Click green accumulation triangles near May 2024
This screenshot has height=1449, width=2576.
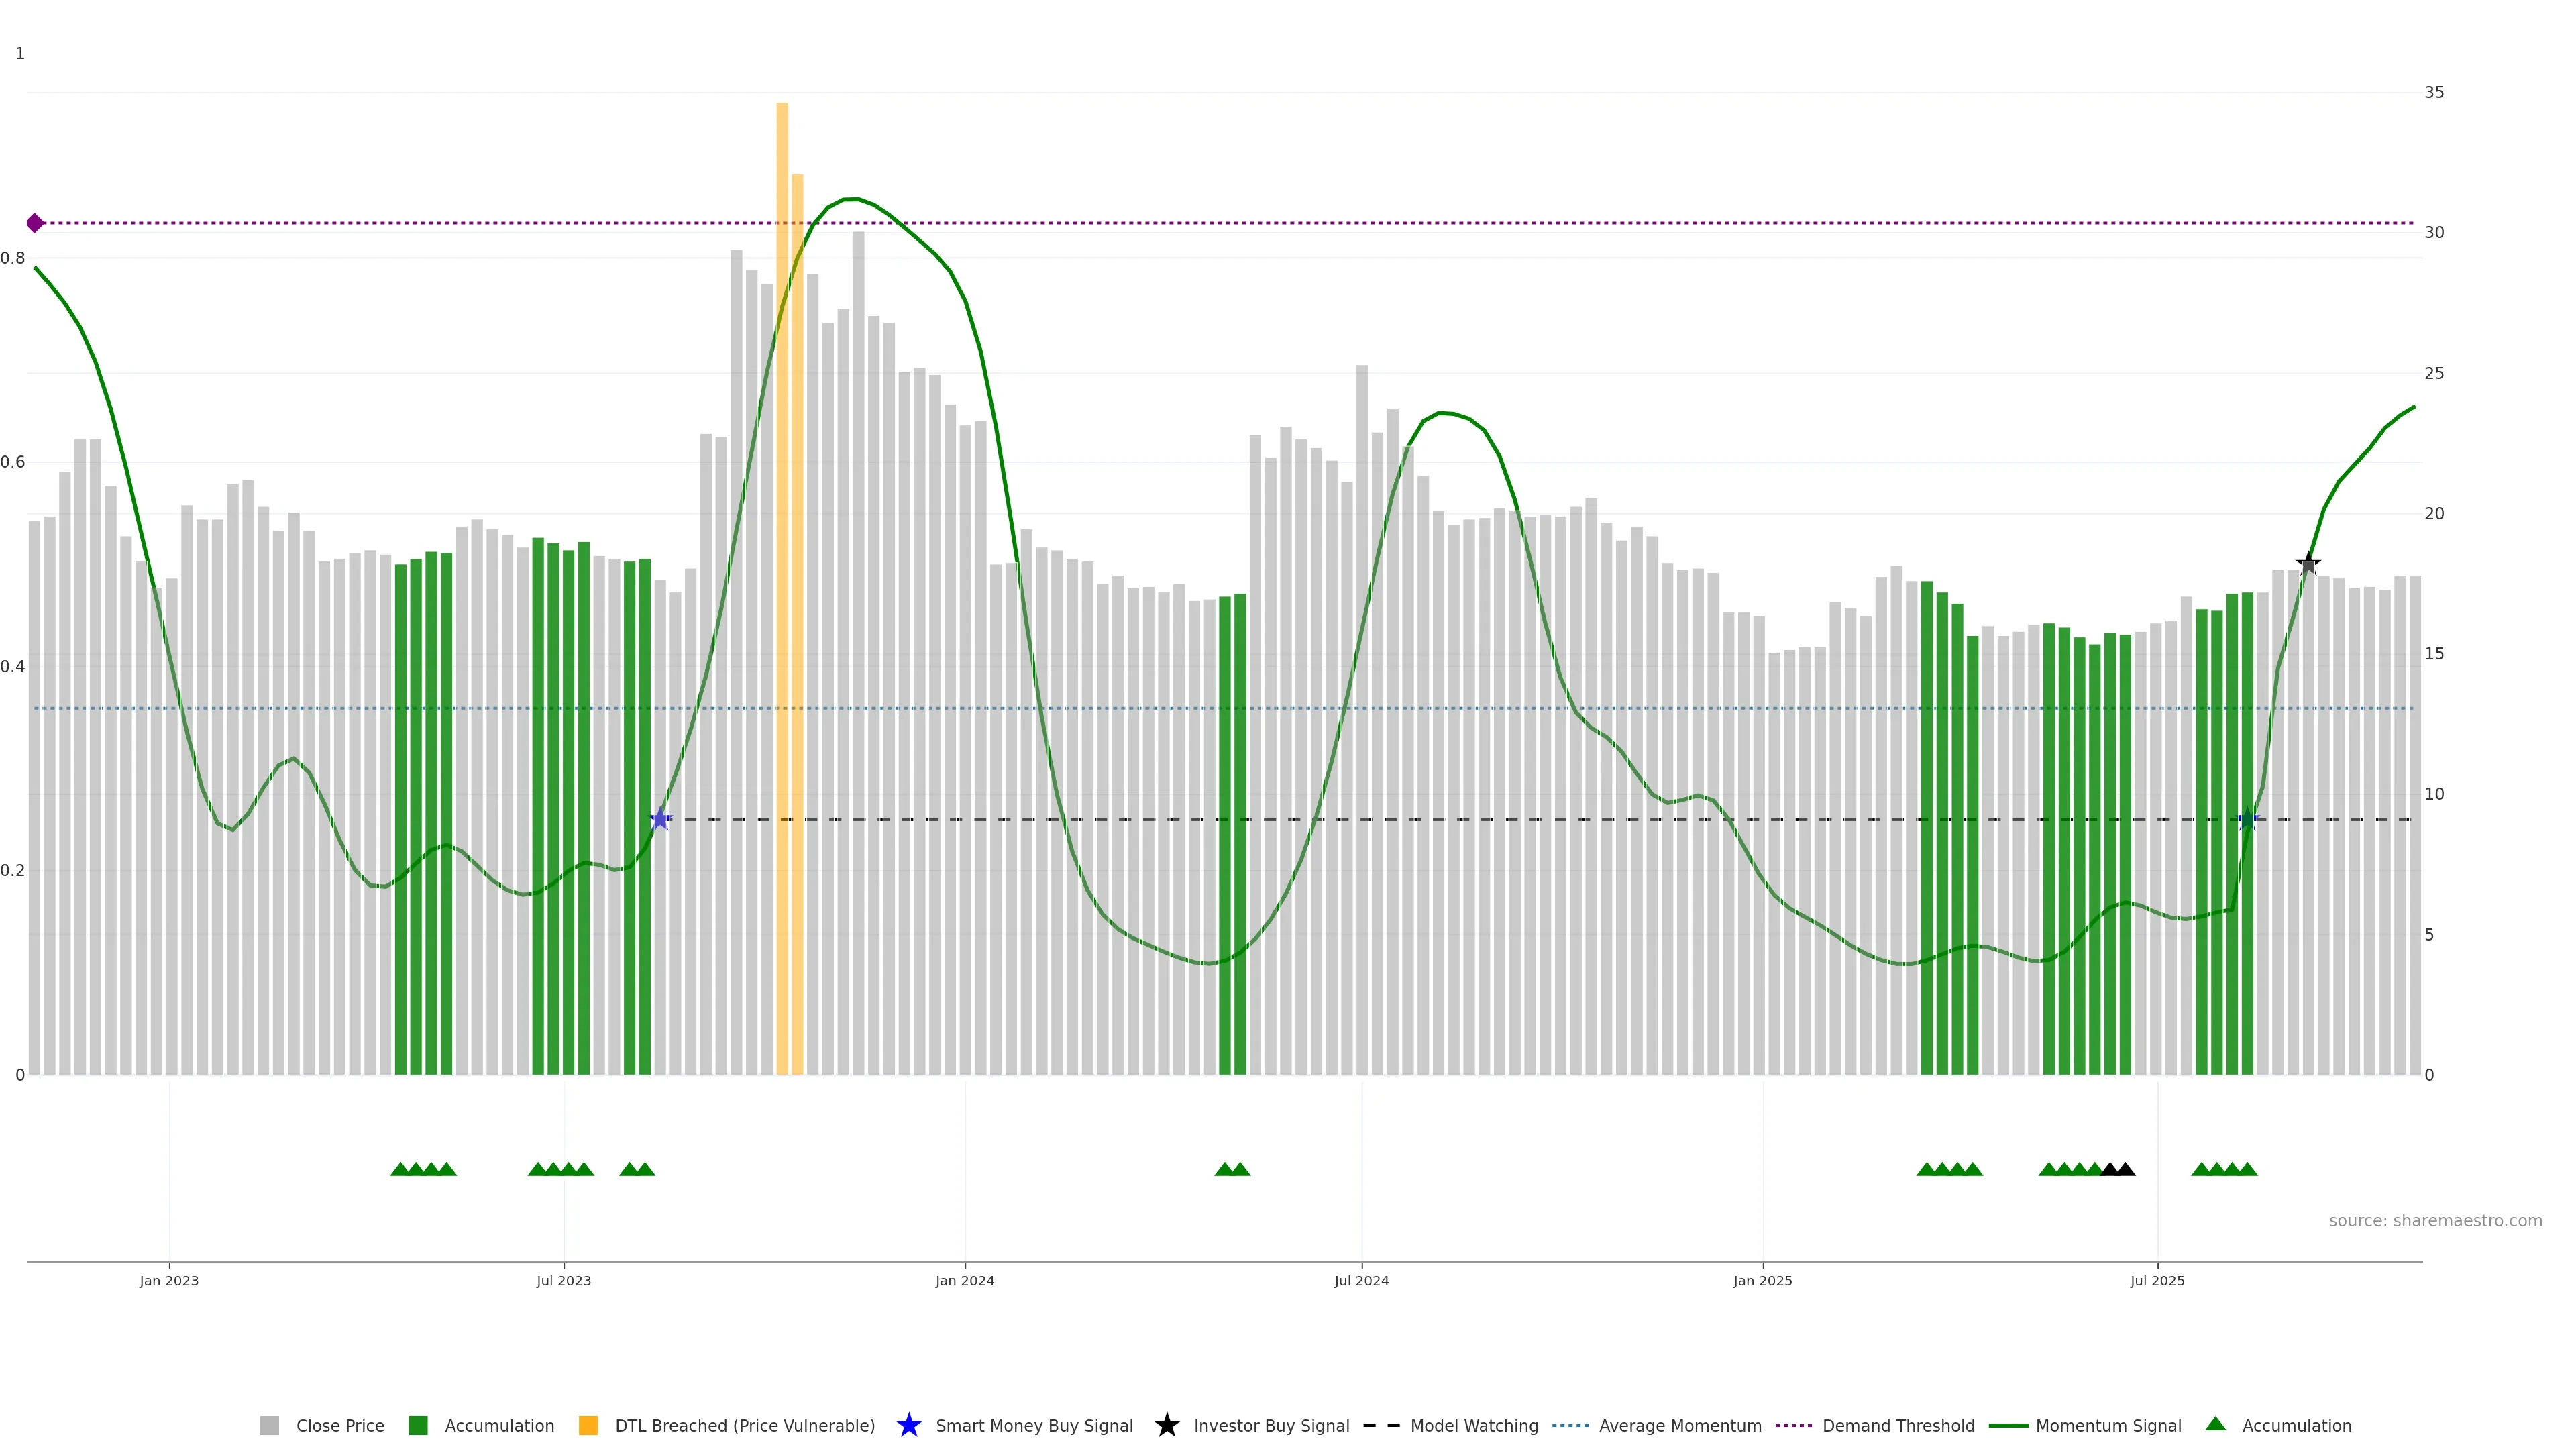pos(1232,1169)
